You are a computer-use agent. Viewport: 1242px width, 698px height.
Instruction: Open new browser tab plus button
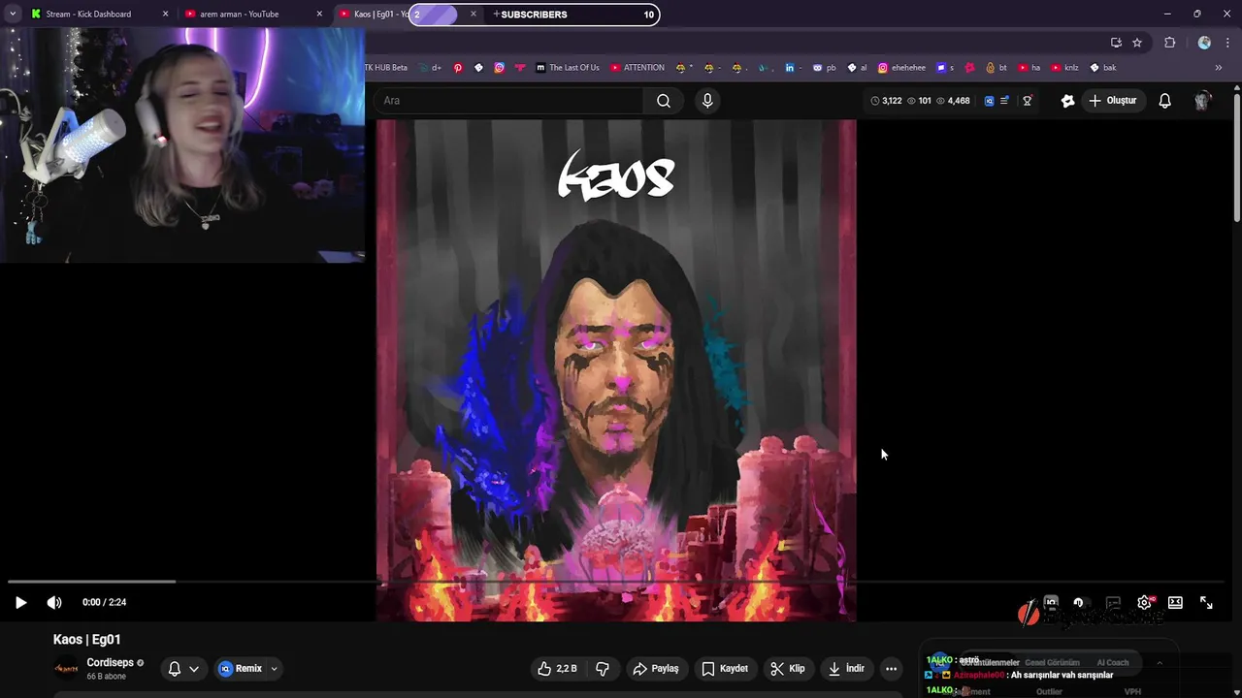click(496, 14)
